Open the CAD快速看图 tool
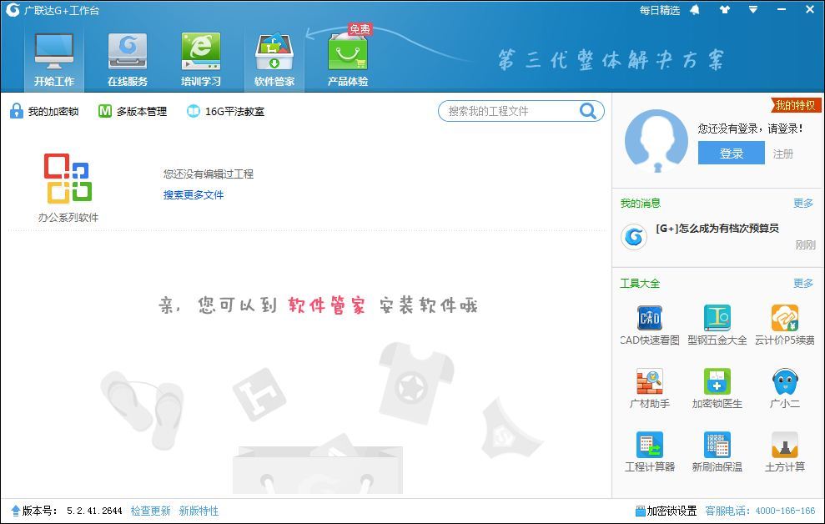The width and height of the screenshot is (825, 524). click(649, 318)
